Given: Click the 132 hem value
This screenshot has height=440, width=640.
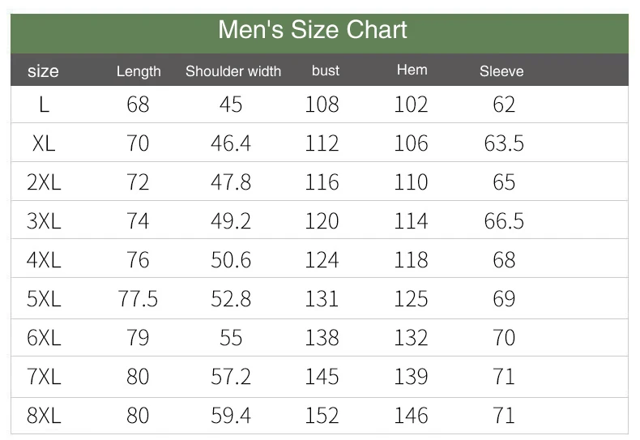Looking at the screenshot, I should pos(411,338).
